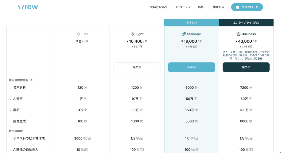The width and height of the screenshot is (281, 153).
Task: Open the コミュニティ menu item
Action: (x=182, y=7)
